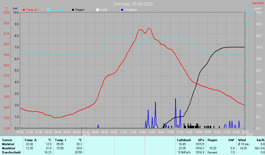Click the '12:00' time axis label
Image resolution: width=265 pixels, height=155 pixels.
(x=133, y=132)
